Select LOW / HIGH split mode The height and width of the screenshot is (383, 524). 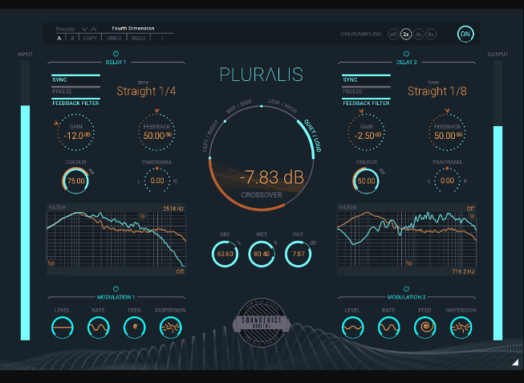(x=282, y=105)
